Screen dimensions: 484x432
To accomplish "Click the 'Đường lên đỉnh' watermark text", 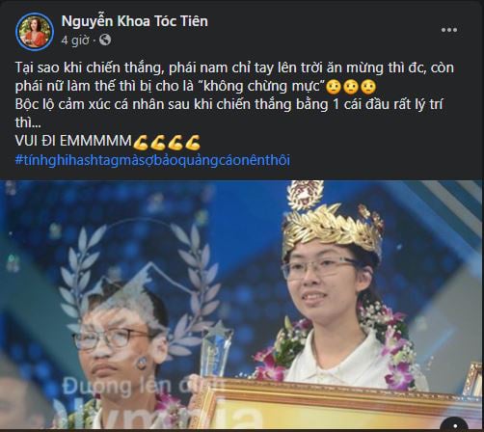I will (143, 386).
